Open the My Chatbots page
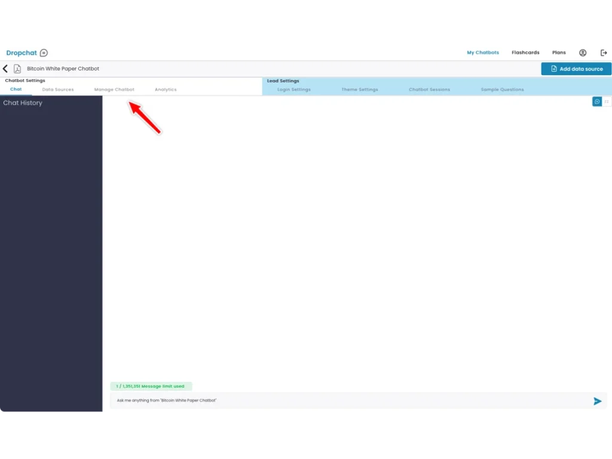This screenshot has height=459, width=612. (x=482, y=53)
